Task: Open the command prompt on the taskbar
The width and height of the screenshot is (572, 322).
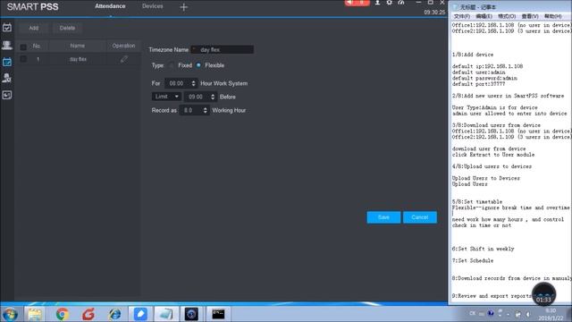Action: coord(218,314)
